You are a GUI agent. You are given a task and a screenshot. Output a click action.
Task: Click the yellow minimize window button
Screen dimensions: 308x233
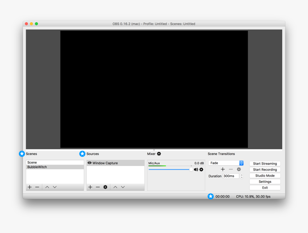pyautogui.click(x=32, y=24)
